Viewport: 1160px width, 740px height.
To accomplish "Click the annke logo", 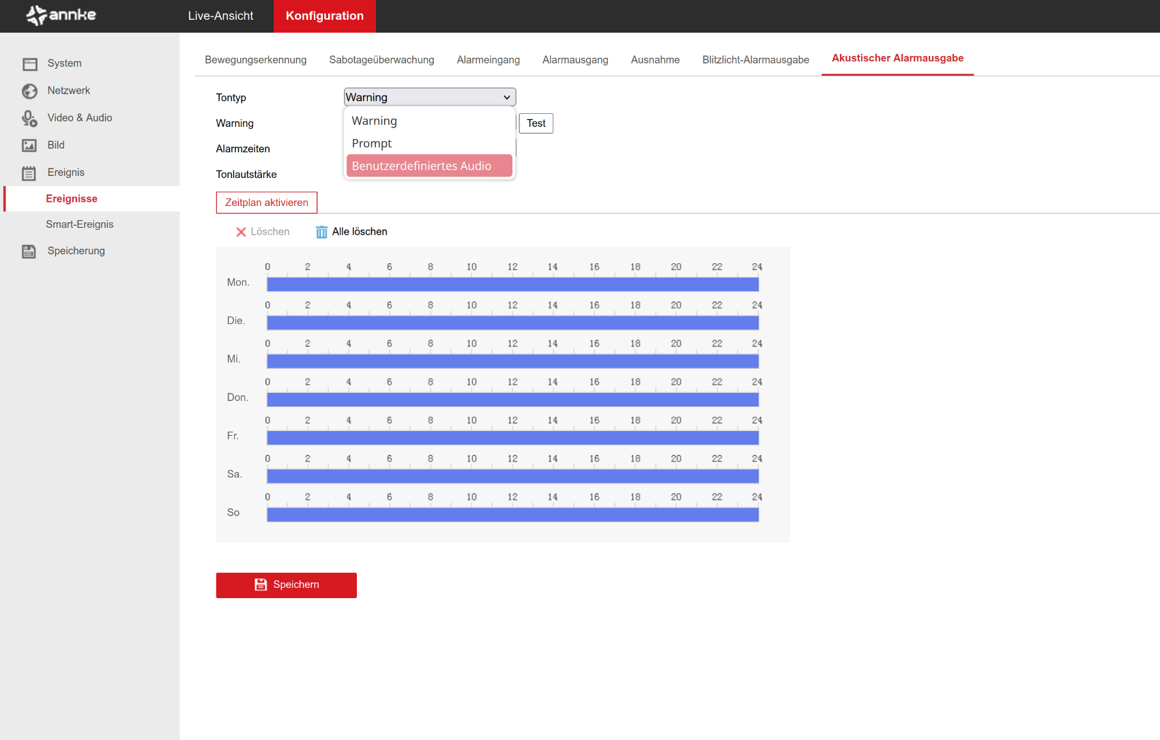I will [61, 15].
